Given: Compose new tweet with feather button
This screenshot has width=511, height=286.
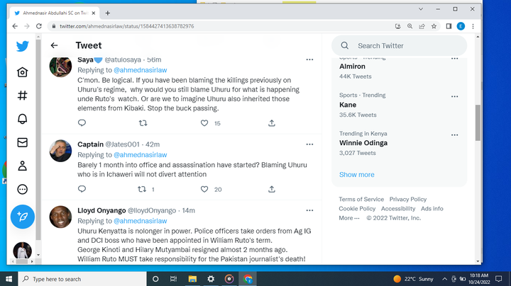Looking at the screenshot, I should point(23,217).
